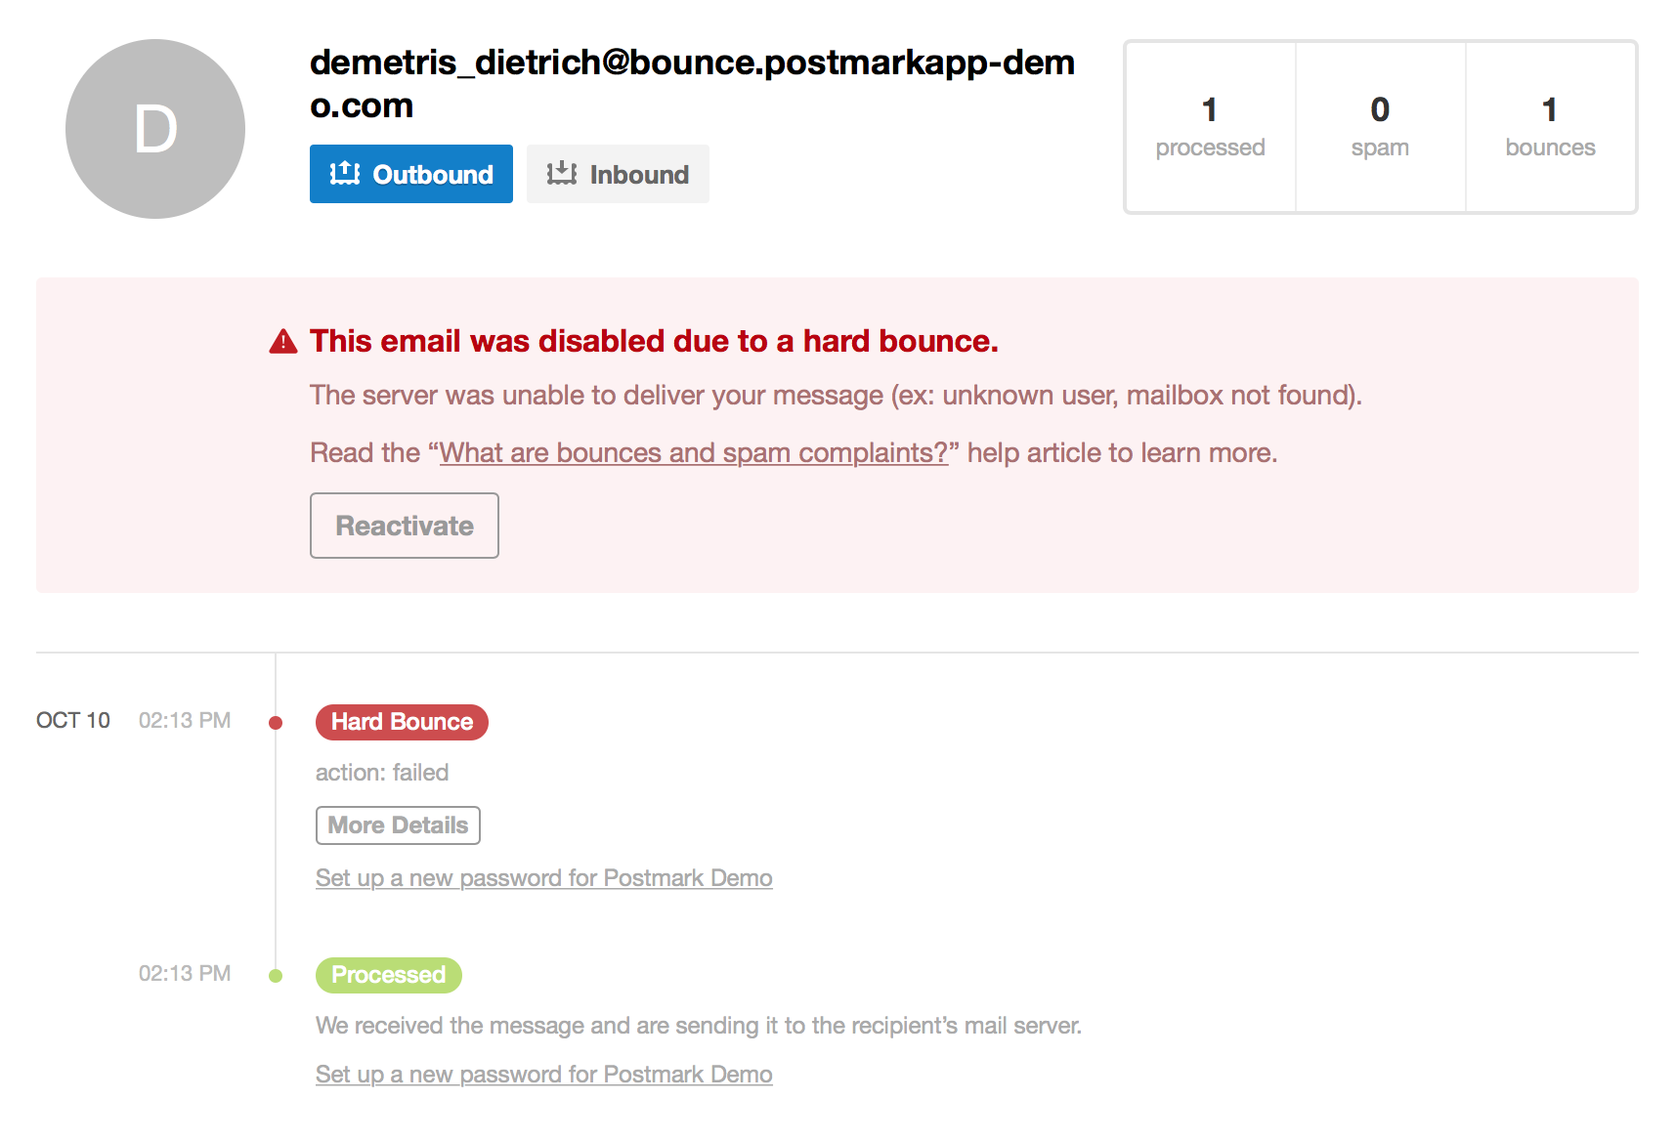Click the processed count stat
1675x1141 pixels.
[1210, 127]
